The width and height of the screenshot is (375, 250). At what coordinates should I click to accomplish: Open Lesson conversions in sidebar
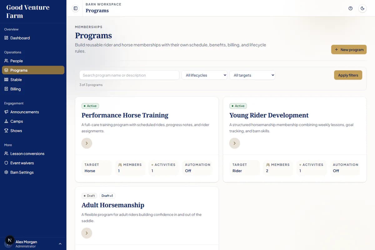pos(33,154)
